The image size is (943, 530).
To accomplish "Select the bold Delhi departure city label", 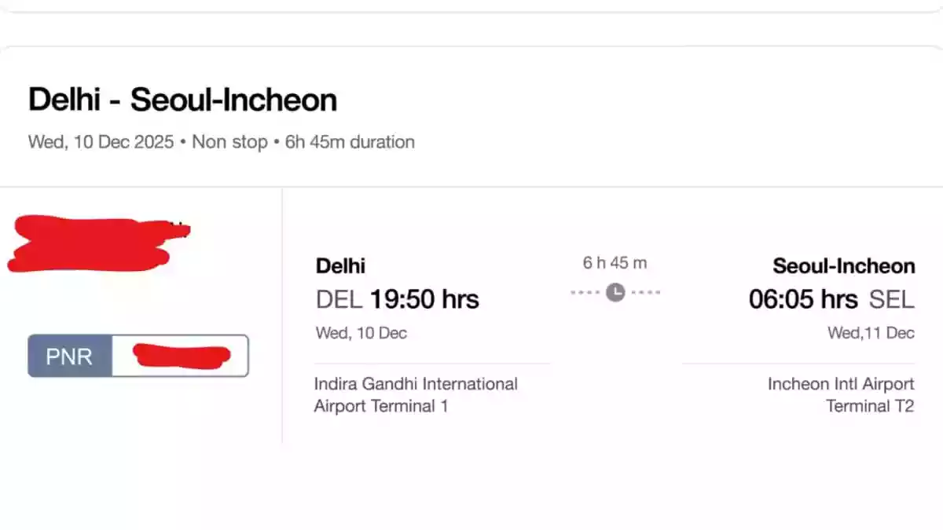I will (340, 266).
